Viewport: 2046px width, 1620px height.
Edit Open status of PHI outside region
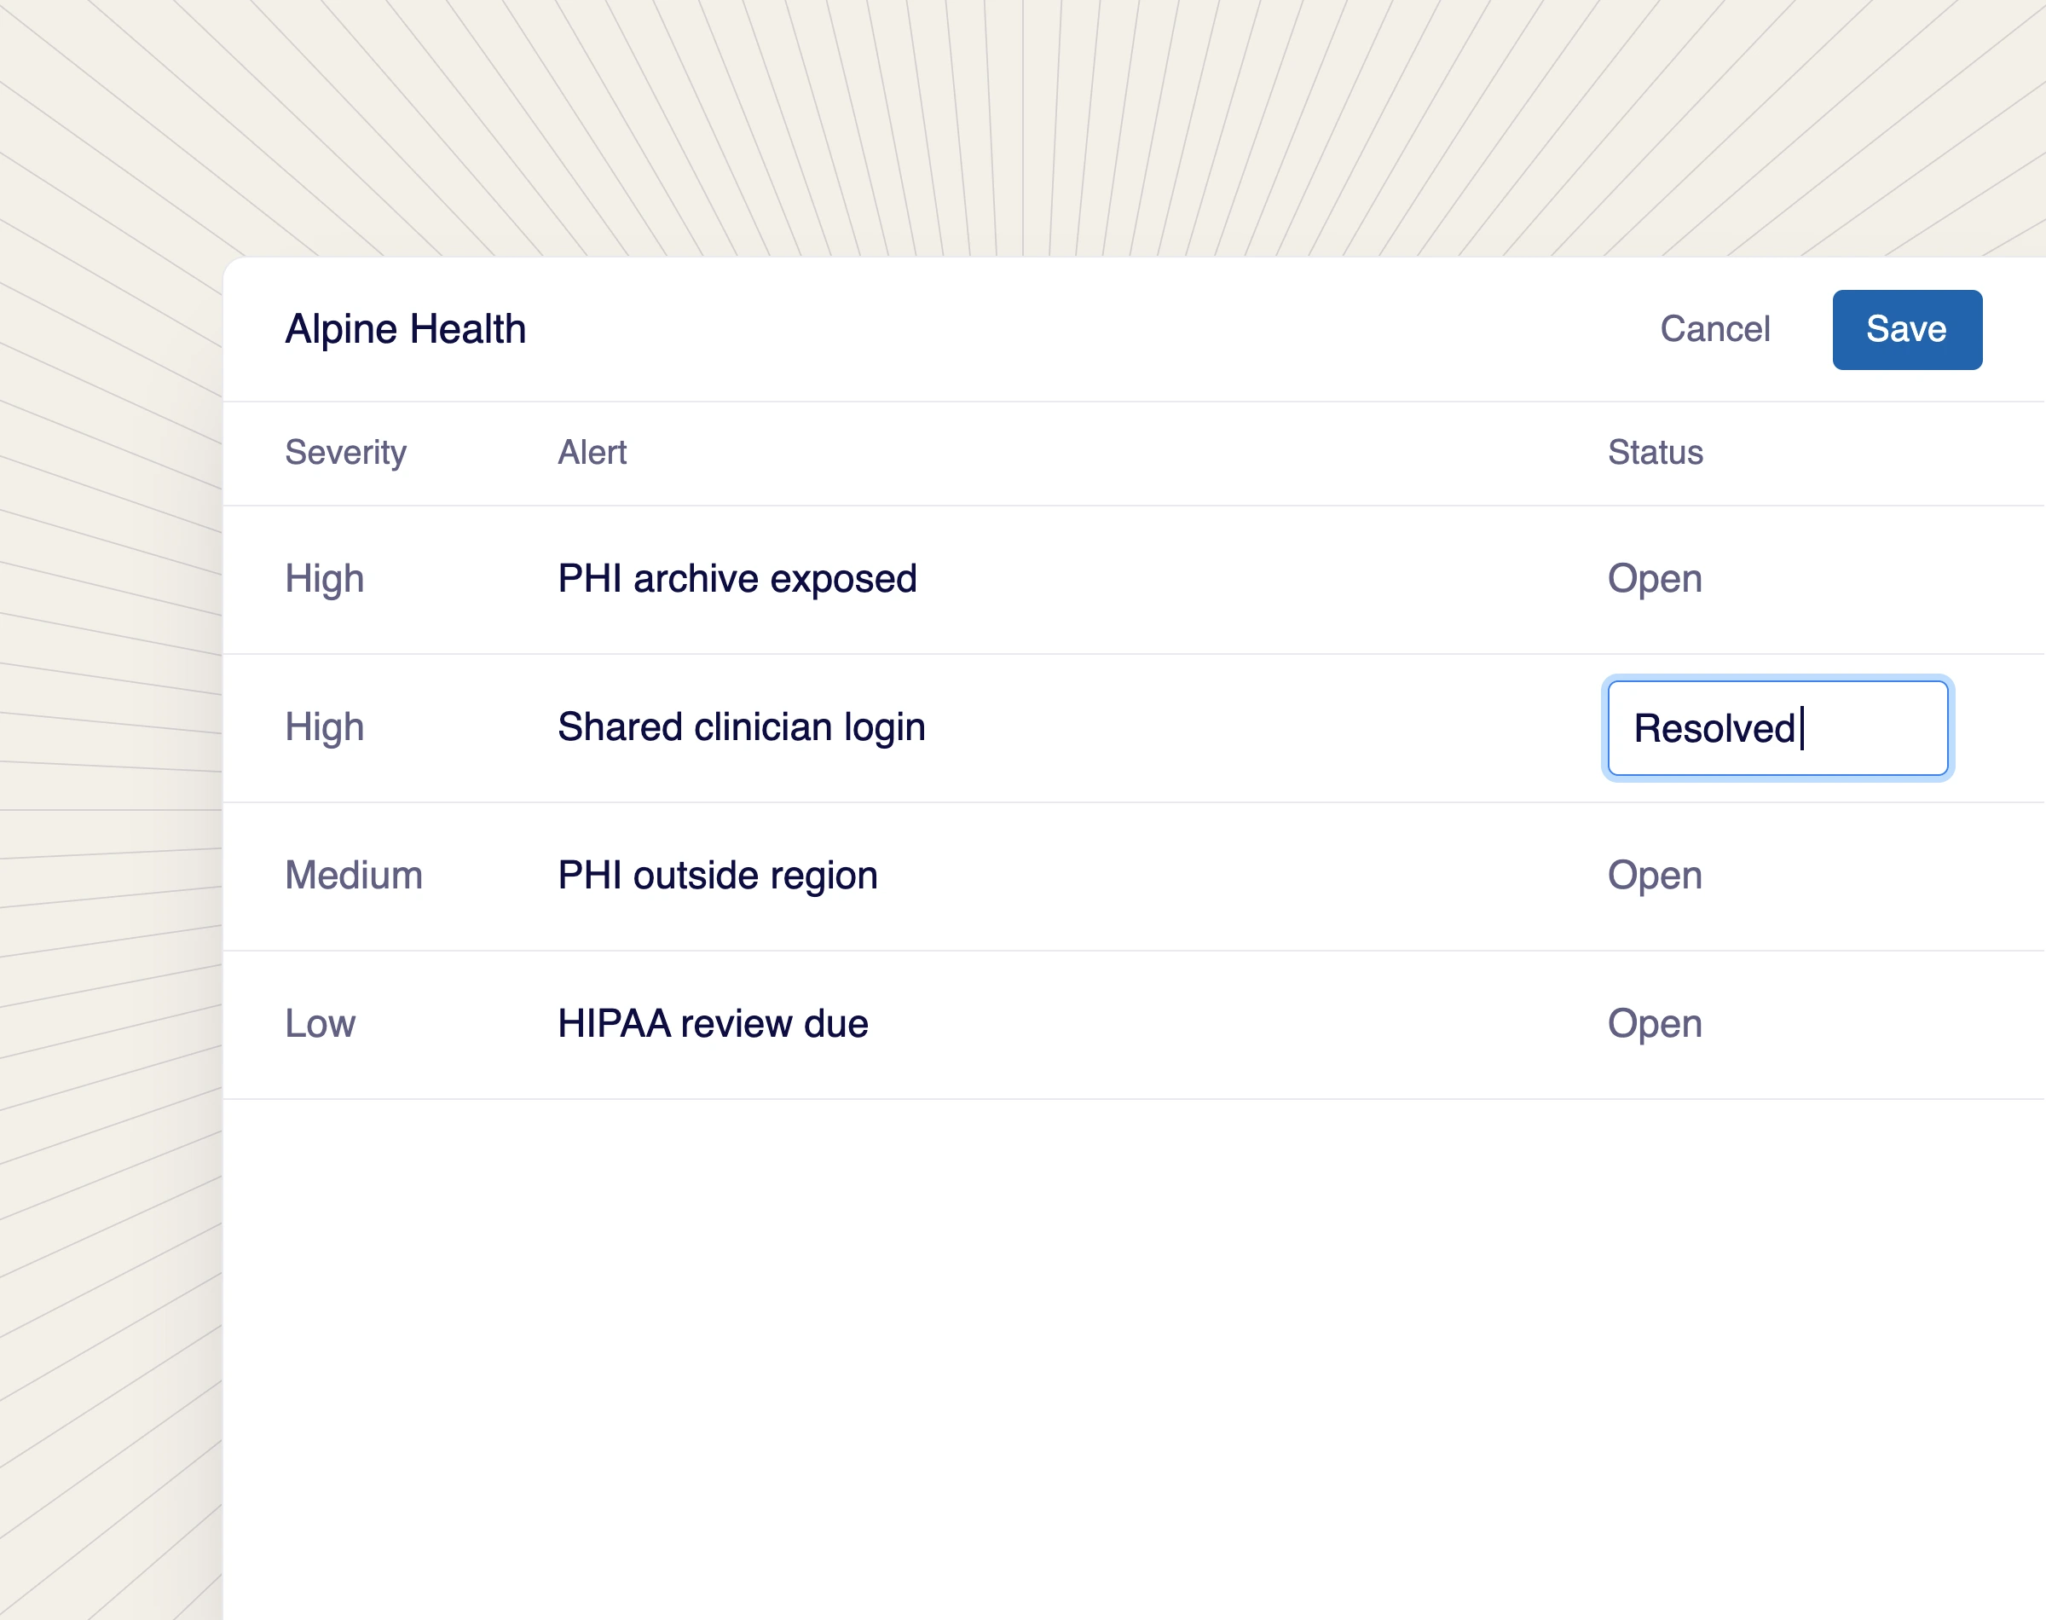(1655, 876)
